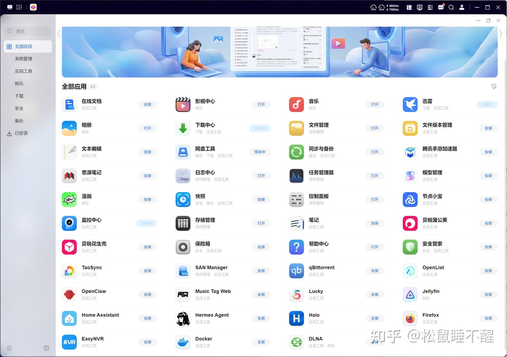Click the 迅雷 bird icon
The width and height of the screenshot is (507, 357).
(410, 105)
